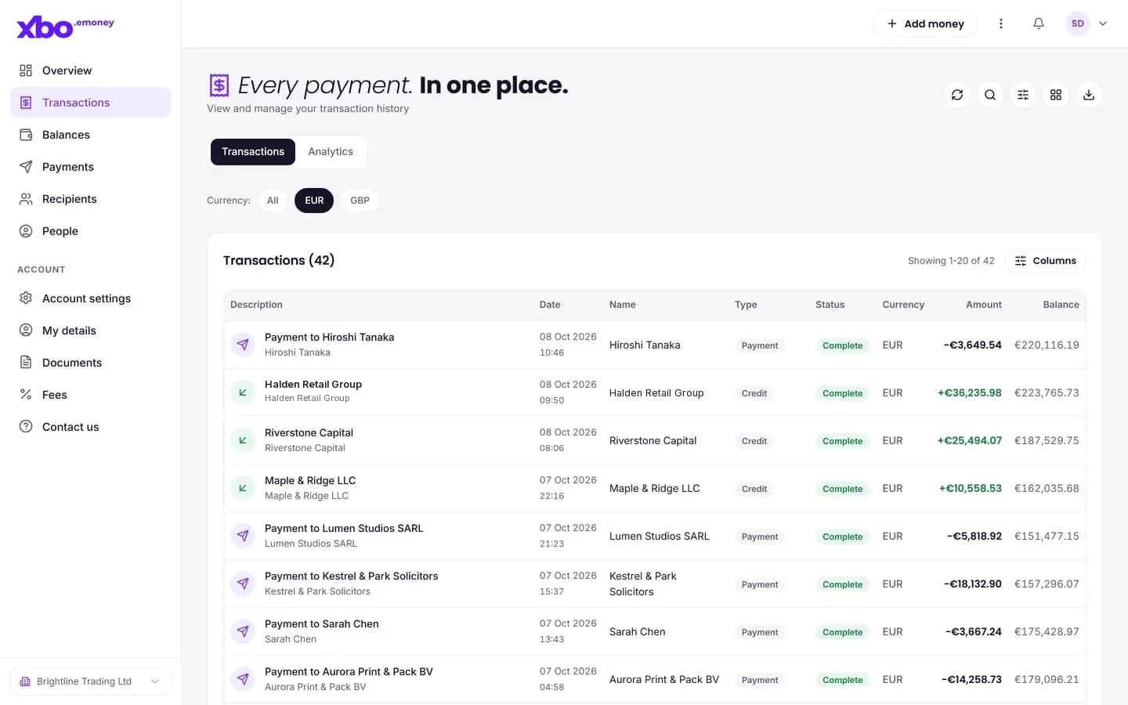
Task: Click the Hiroshi Tanaka payment row icon
Action: 243,345
